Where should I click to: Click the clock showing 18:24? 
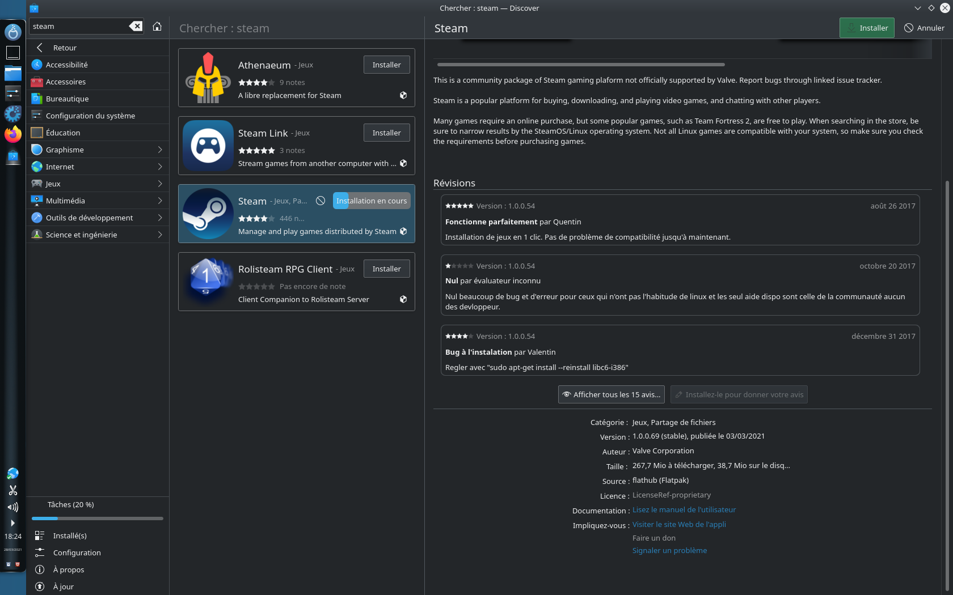(x=12, y=536)
